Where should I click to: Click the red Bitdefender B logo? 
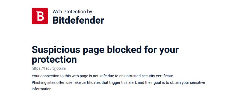point(40,16)
